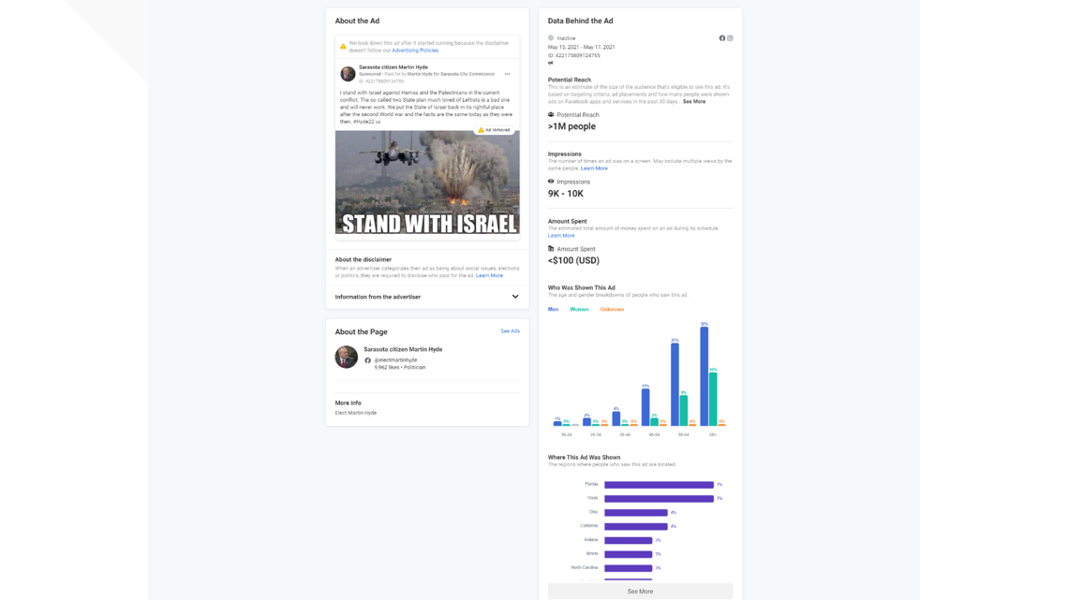Image resolution: width=1068 pixels, height=600 pixels.
Task: Click the Facebook icon next to @electmartinhyde
Action: (368, 359)
